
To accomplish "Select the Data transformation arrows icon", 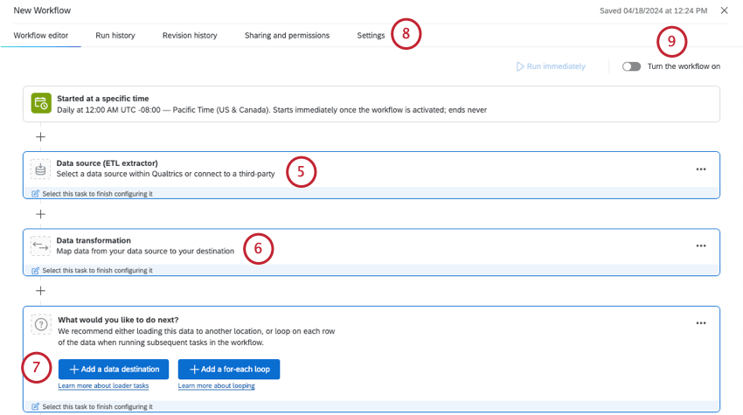I will (x=41, y=246).
